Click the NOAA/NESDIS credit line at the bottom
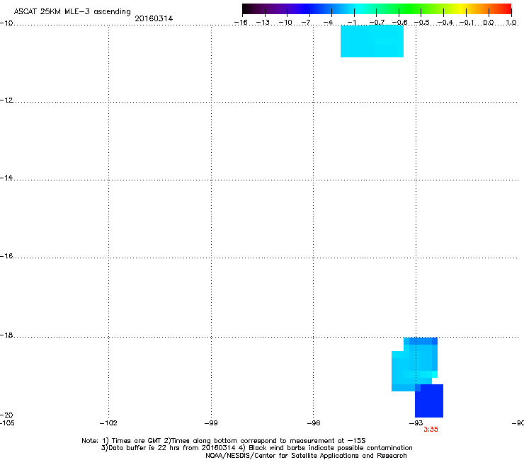 (306, 456)
